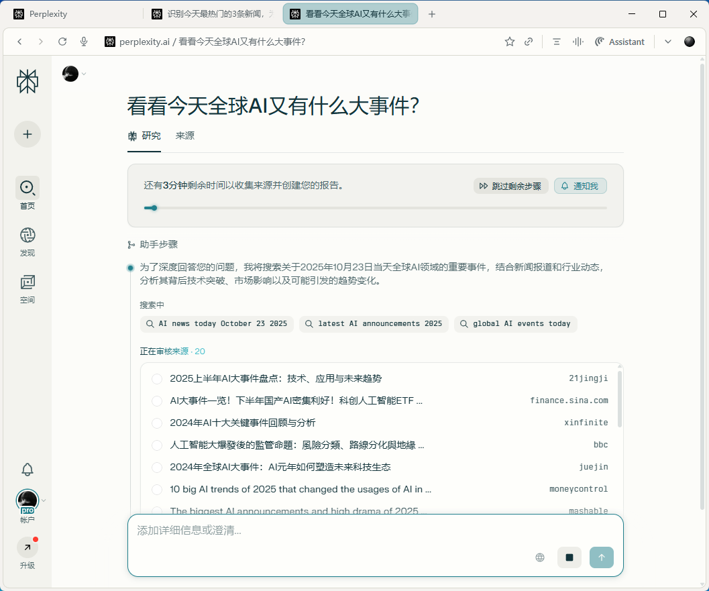709x591 pixels.
Task: Click the 跳过剩余步骤 button
Action: point(511,186)
